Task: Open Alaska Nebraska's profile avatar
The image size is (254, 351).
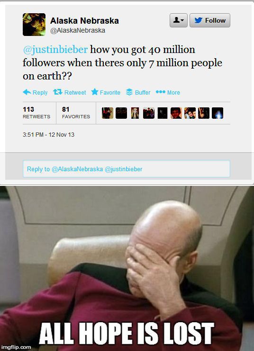Action: tap(34, 25)
